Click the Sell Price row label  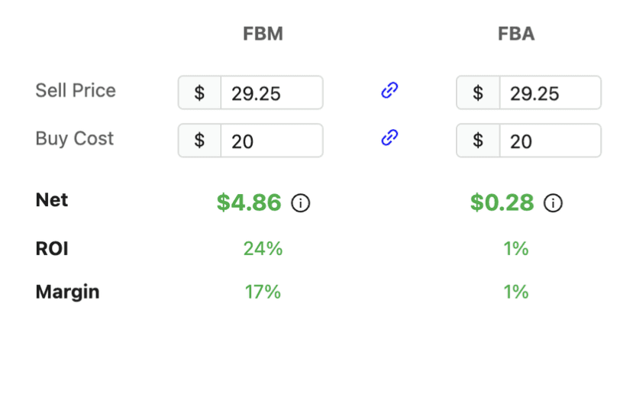click(76, 91)
